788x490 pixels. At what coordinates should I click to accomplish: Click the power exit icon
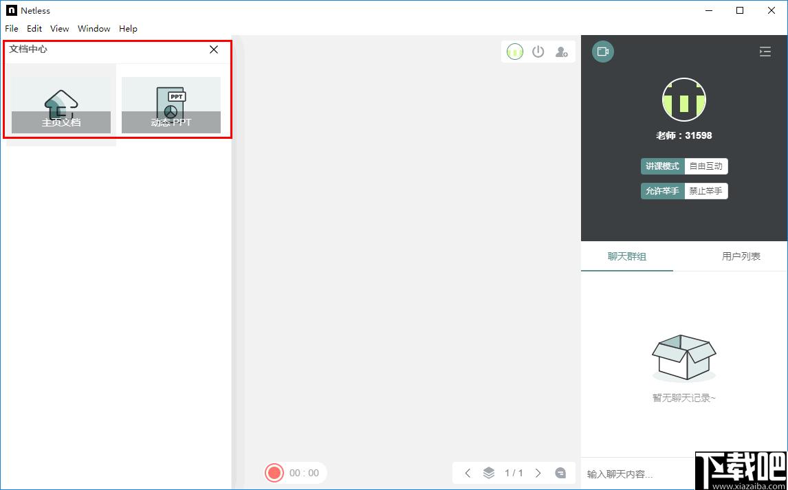538,52
